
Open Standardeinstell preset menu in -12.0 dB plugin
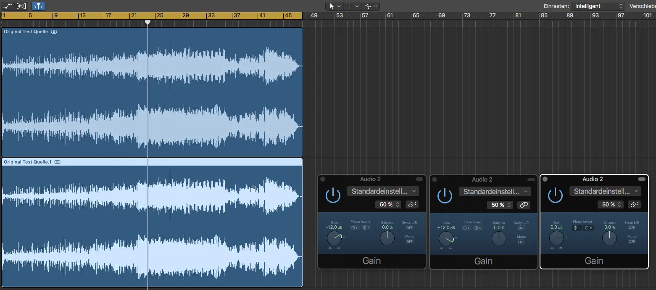click(x=383, y=191)
